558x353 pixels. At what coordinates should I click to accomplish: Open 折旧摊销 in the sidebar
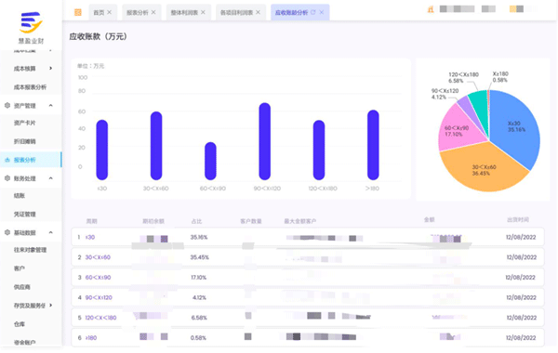coord(24,141)
